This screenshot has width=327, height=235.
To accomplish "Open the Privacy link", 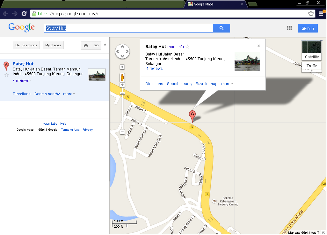I will coord(88,130).
